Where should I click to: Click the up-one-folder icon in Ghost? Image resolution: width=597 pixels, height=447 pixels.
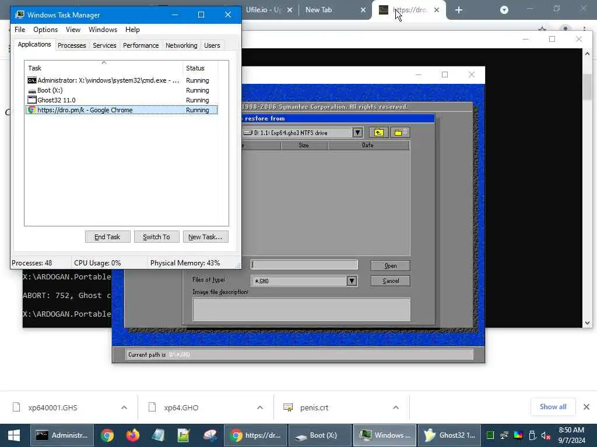pos(378,132)
